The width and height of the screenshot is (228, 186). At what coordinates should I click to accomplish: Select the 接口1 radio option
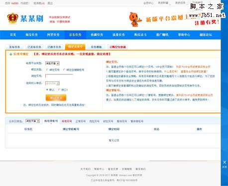coord(59,90)
